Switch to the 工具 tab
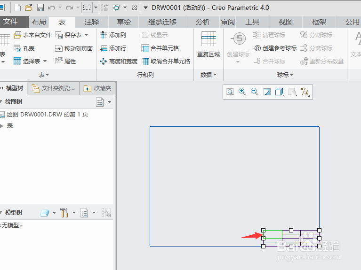 tap(252, 22)
